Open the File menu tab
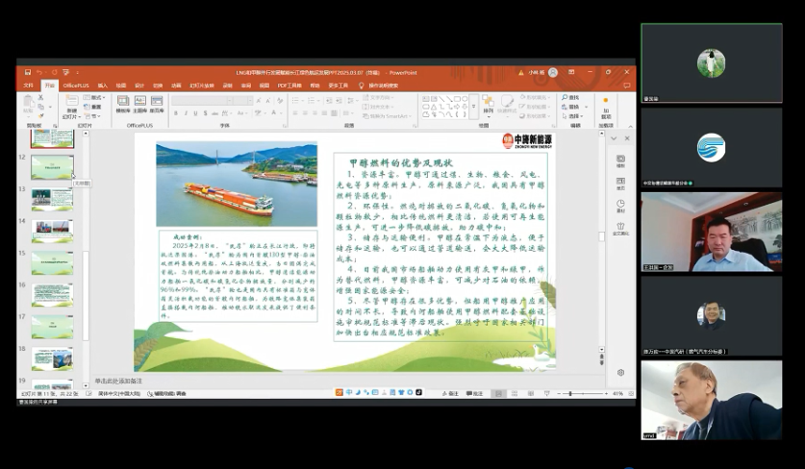 tap(28, 85)
